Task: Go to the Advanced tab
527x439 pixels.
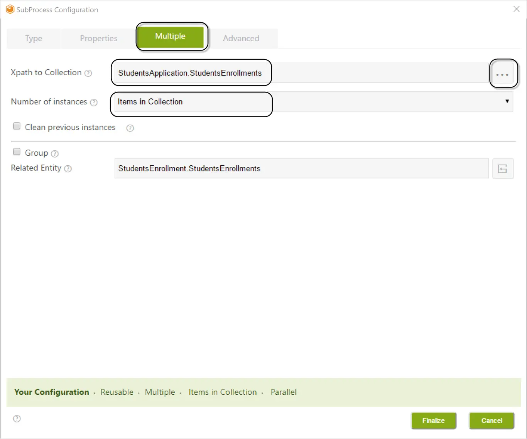Action: [x=241, y=38]
